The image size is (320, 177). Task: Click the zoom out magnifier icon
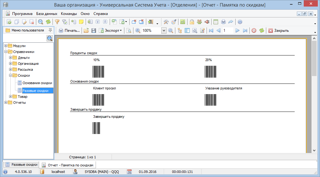(171, 31)
